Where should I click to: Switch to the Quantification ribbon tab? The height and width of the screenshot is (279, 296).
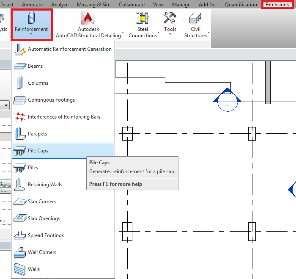click(241, 5)
